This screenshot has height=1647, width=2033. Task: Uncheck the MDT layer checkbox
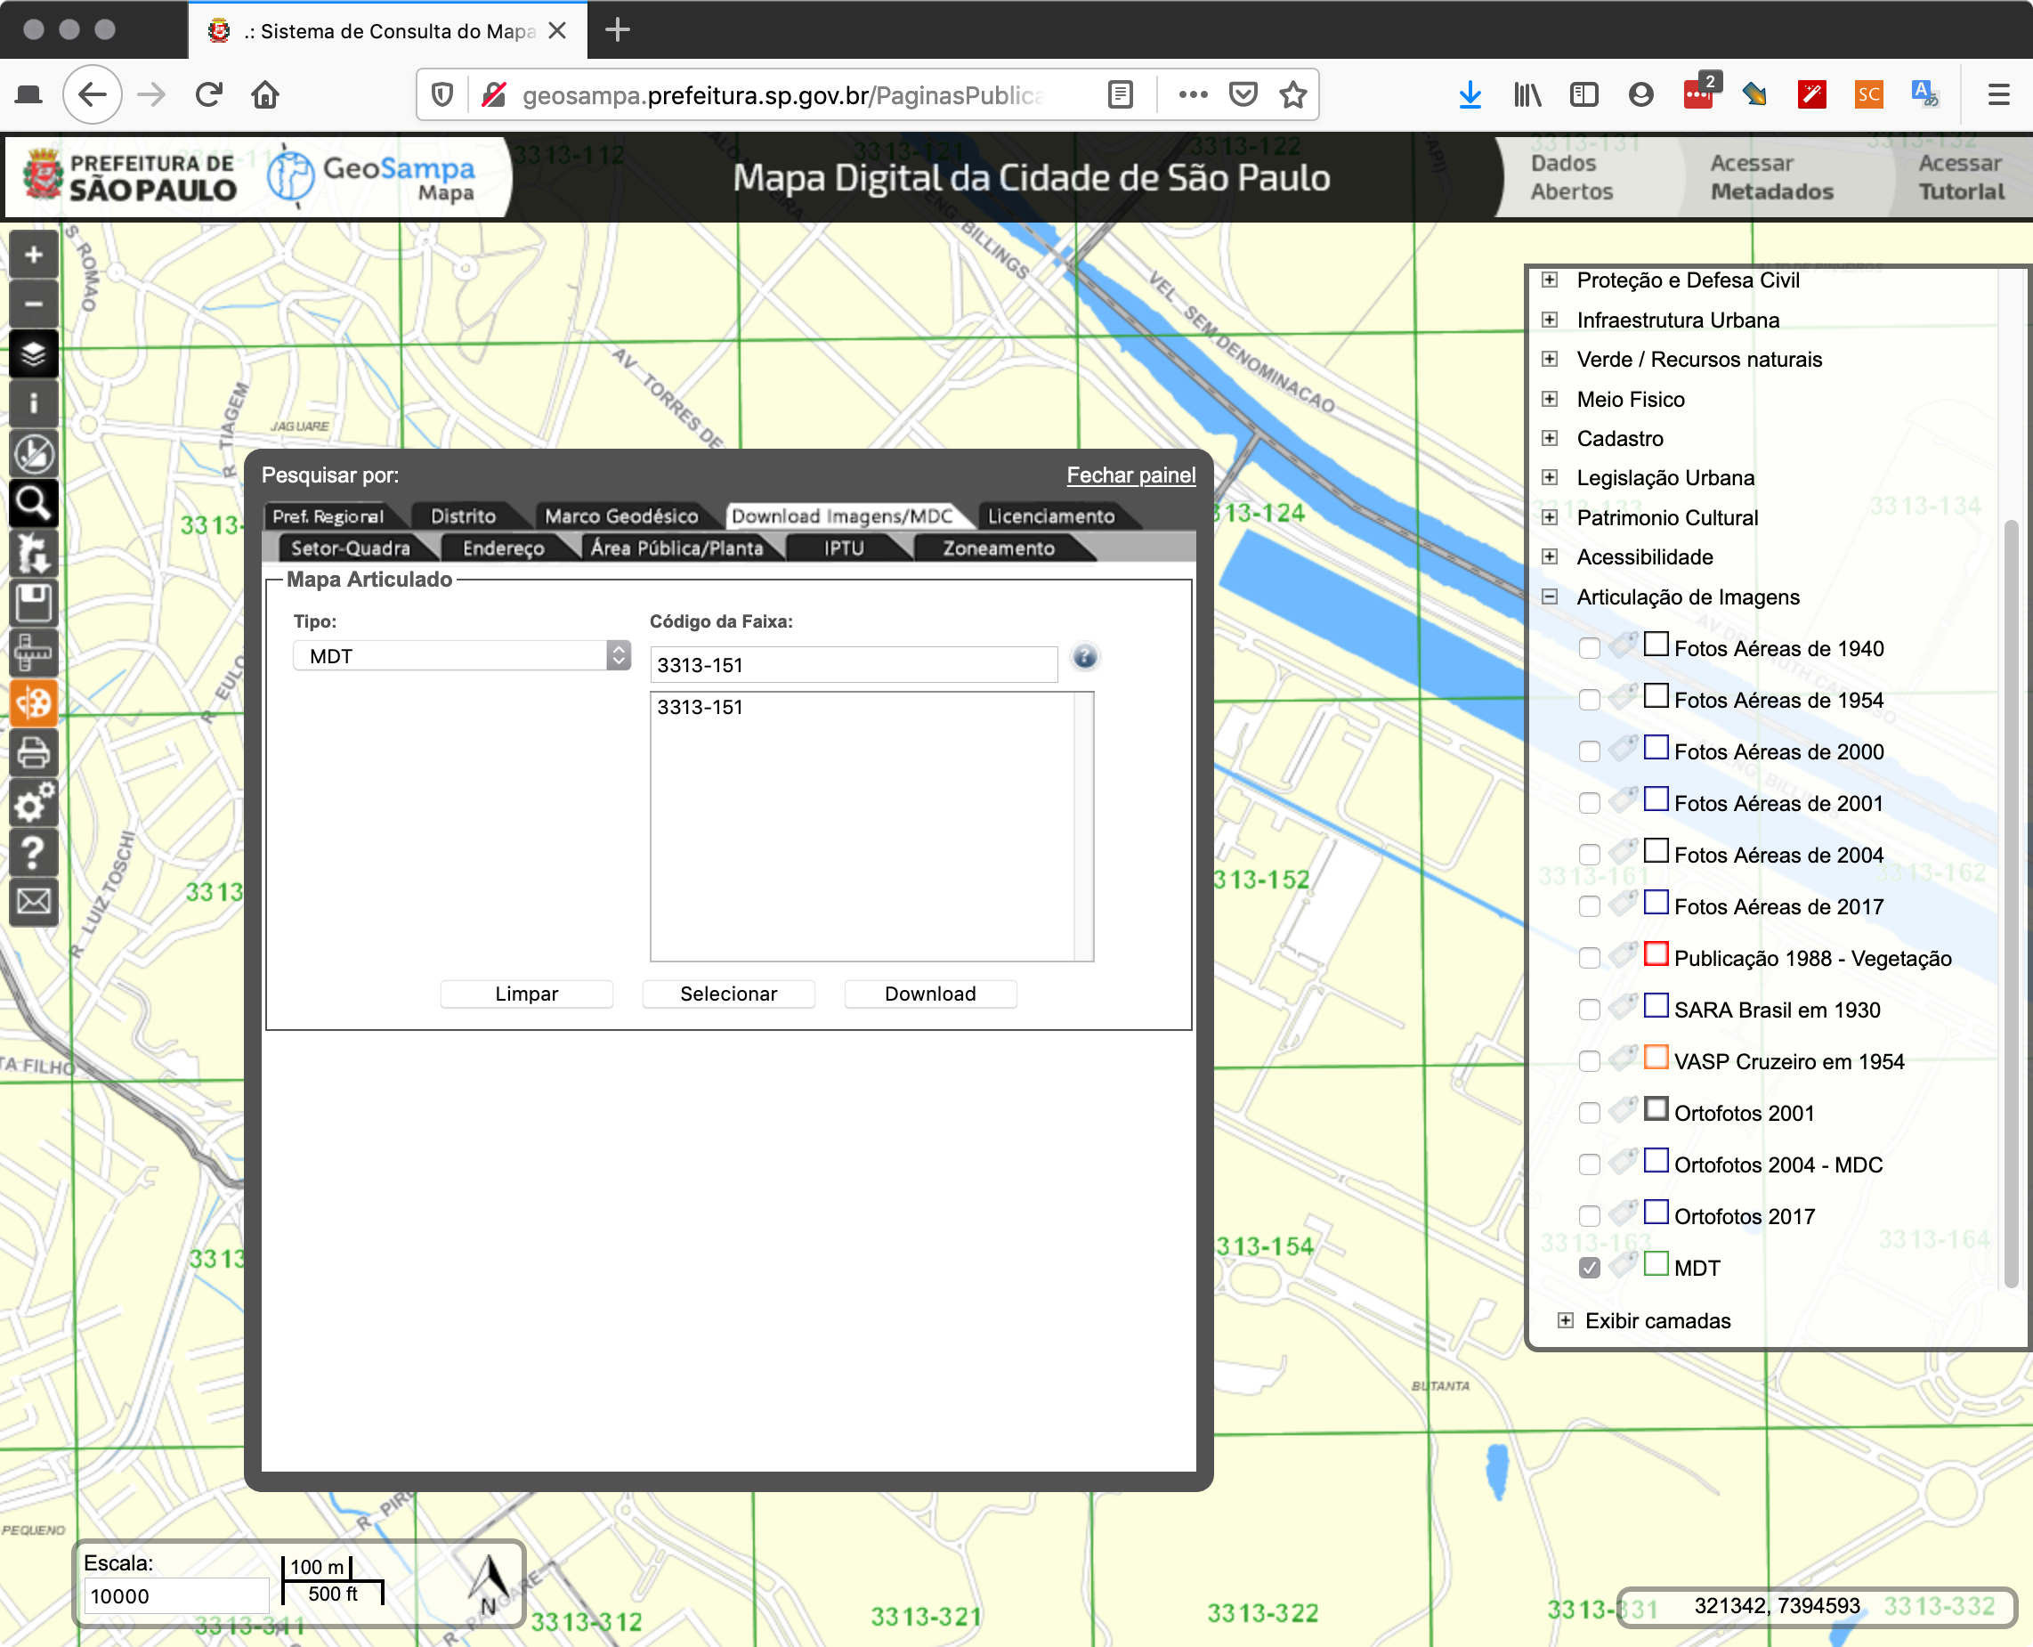[1590, 1268]
